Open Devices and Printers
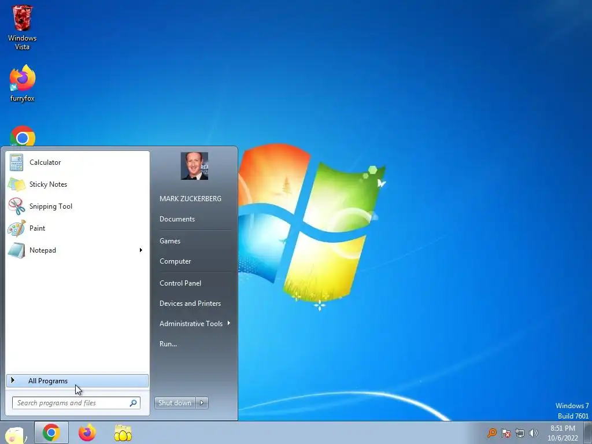The width and height of the screenshot is (592, 444). click(190, 304)
